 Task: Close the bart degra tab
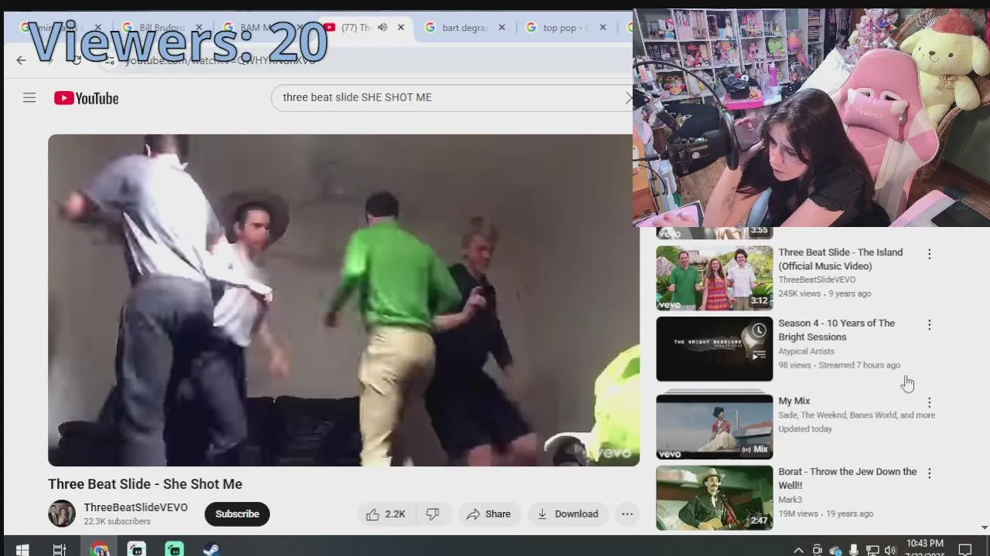point(501,28)
